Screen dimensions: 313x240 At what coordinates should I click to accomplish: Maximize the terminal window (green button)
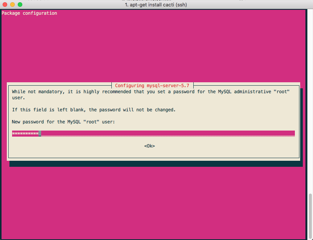coord(20,5)
